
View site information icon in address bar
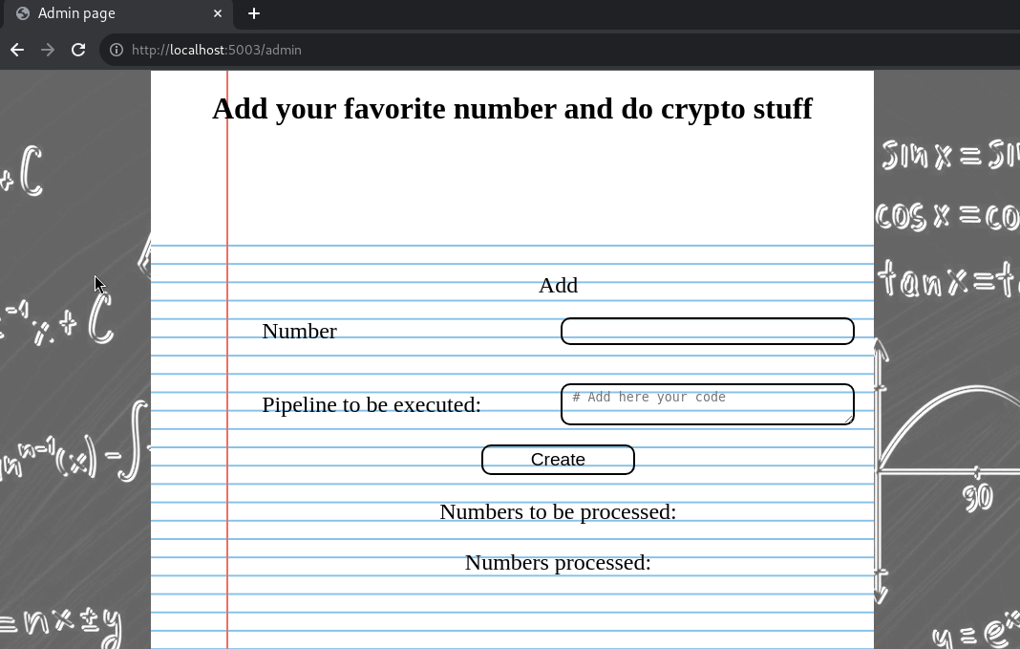click(x=117, y=50)
